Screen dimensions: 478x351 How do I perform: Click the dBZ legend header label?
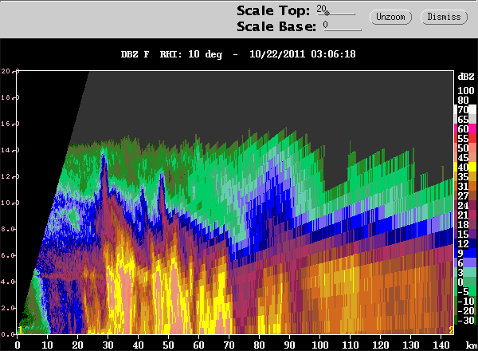pos(466,77)
